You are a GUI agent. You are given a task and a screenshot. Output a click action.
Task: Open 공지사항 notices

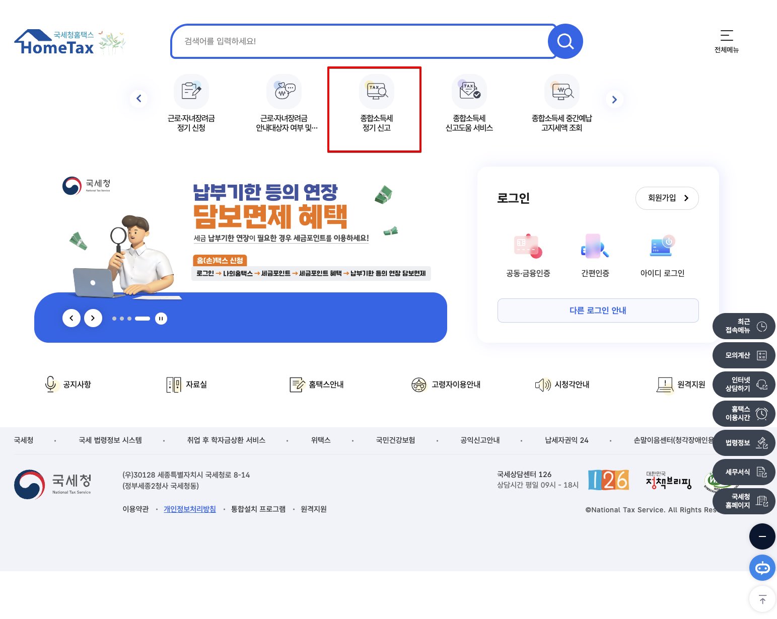[68, 384]
